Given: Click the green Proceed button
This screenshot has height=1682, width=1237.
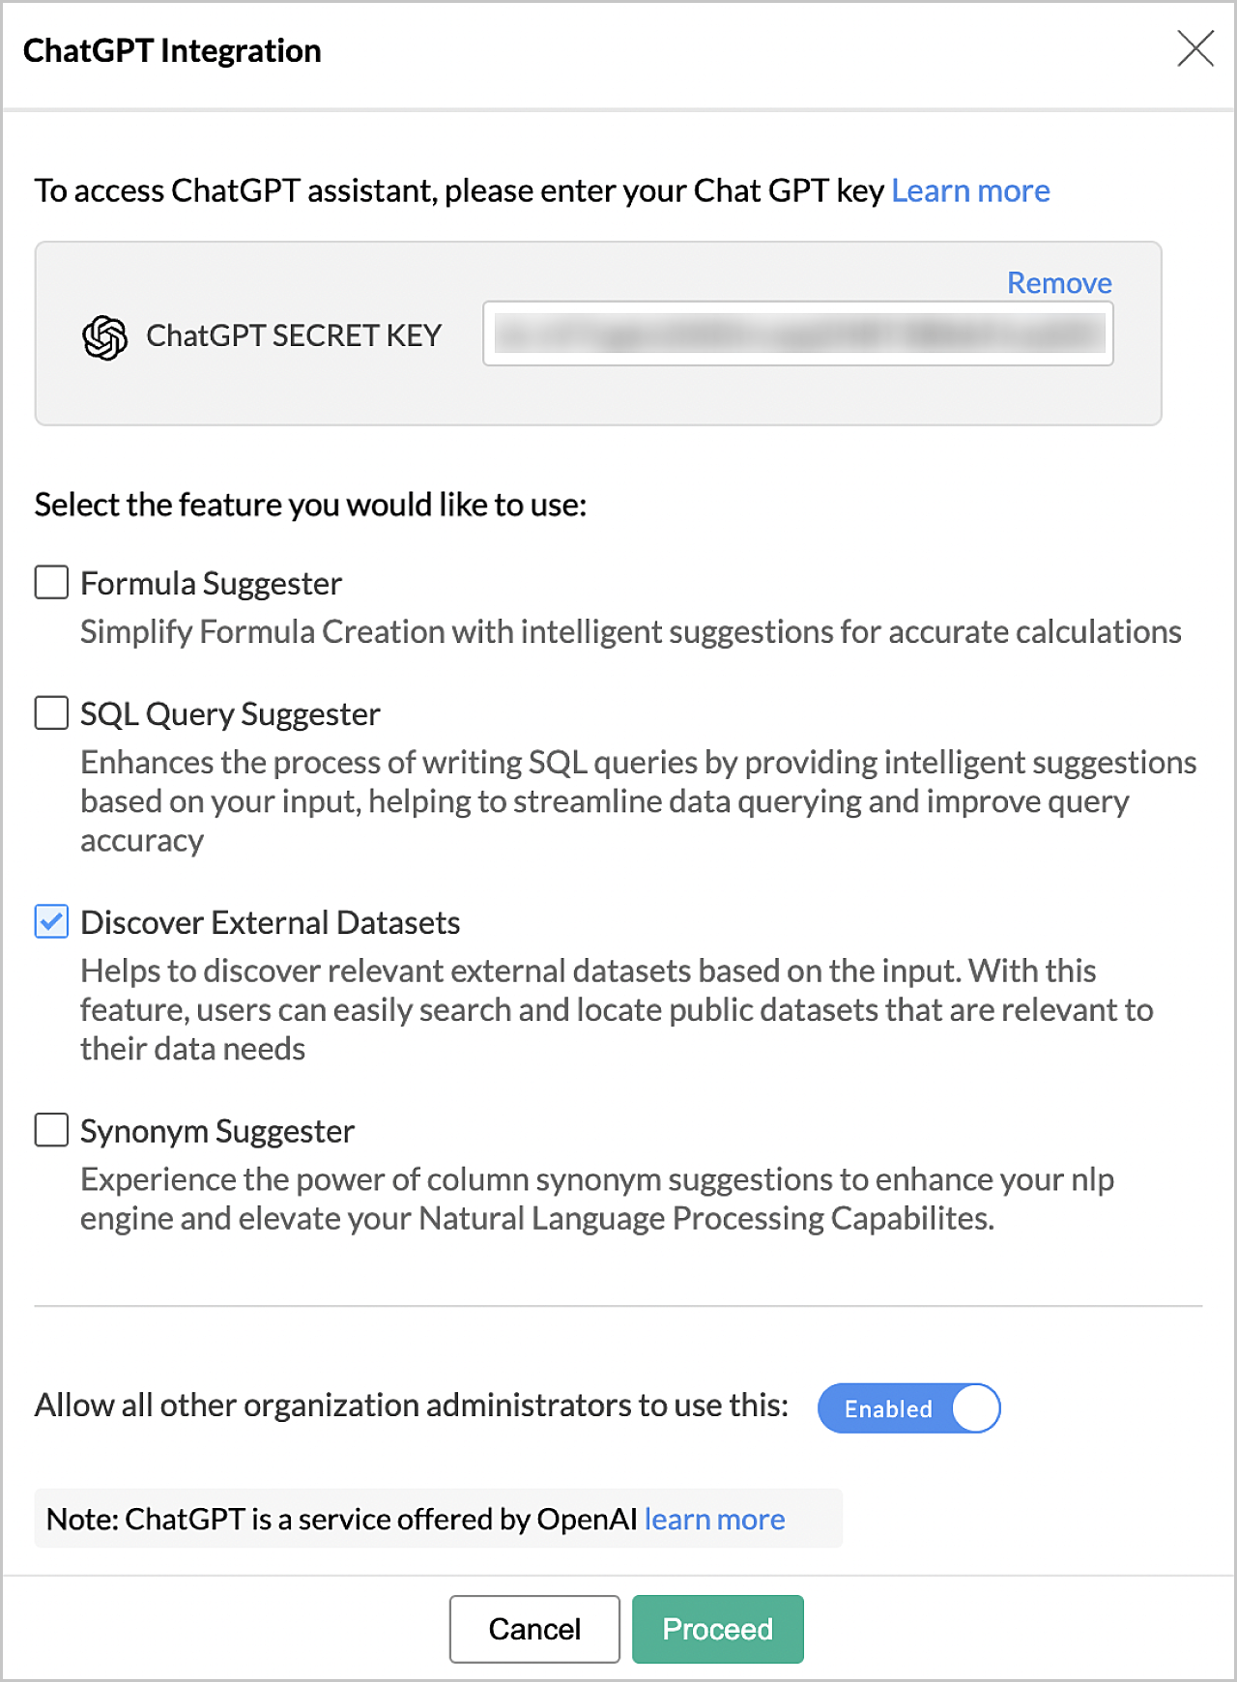Looking at the screenshot, I should (x=717, y=1629).
